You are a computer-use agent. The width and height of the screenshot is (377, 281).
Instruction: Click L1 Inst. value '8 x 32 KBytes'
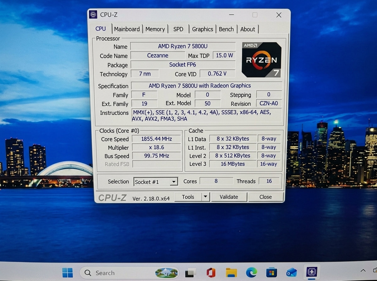tap(233, 147)
